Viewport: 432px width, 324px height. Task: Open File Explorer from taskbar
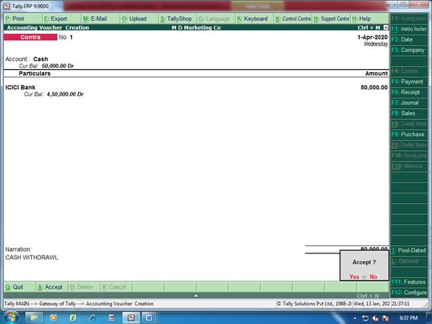point(34,318)
